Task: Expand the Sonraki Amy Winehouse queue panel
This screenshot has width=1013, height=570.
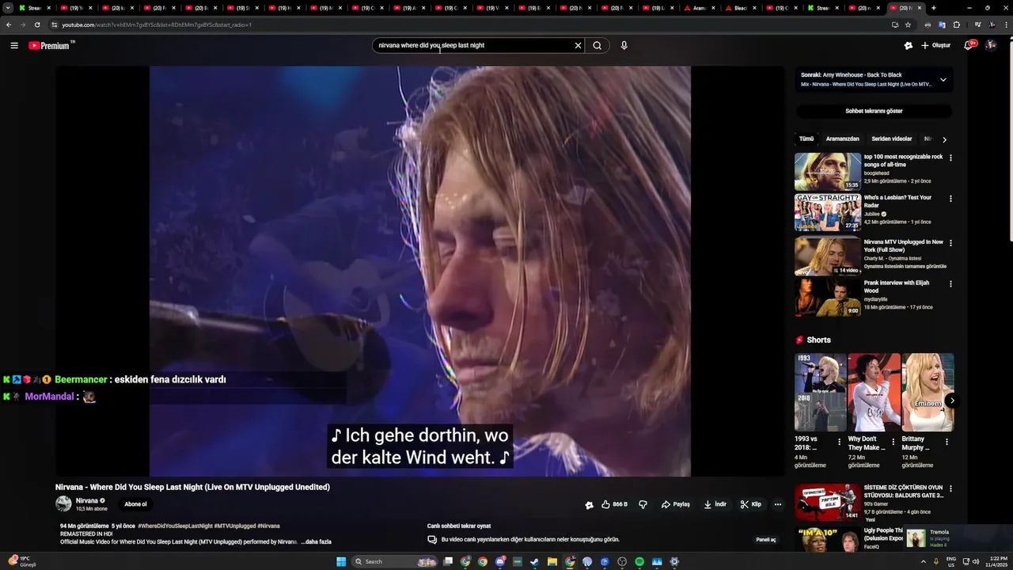Action: pyautogui.click(x=943, y=79)
